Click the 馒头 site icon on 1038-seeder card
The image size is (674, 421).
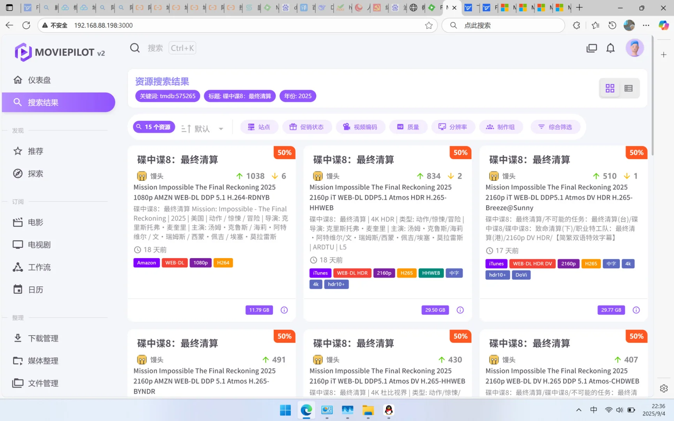click(x=142, y=176)
